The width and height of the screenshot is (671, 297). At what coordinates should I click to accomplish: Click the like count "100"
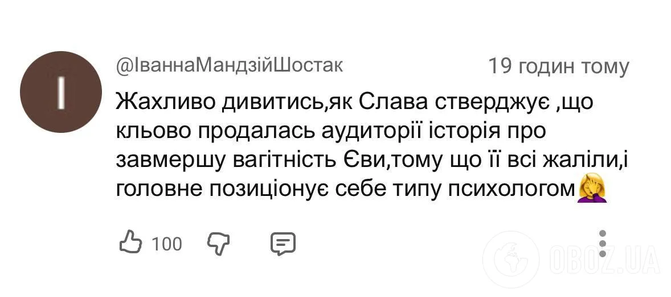(x=167, y=244)
